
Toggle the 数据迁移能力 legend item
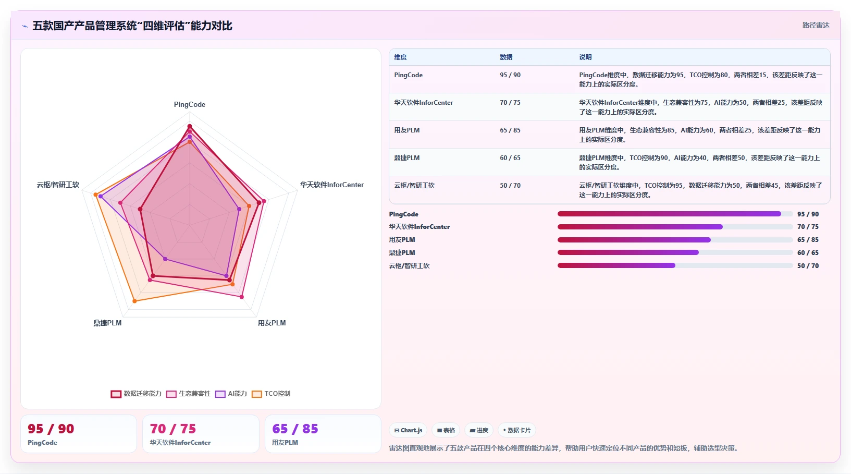136,394
